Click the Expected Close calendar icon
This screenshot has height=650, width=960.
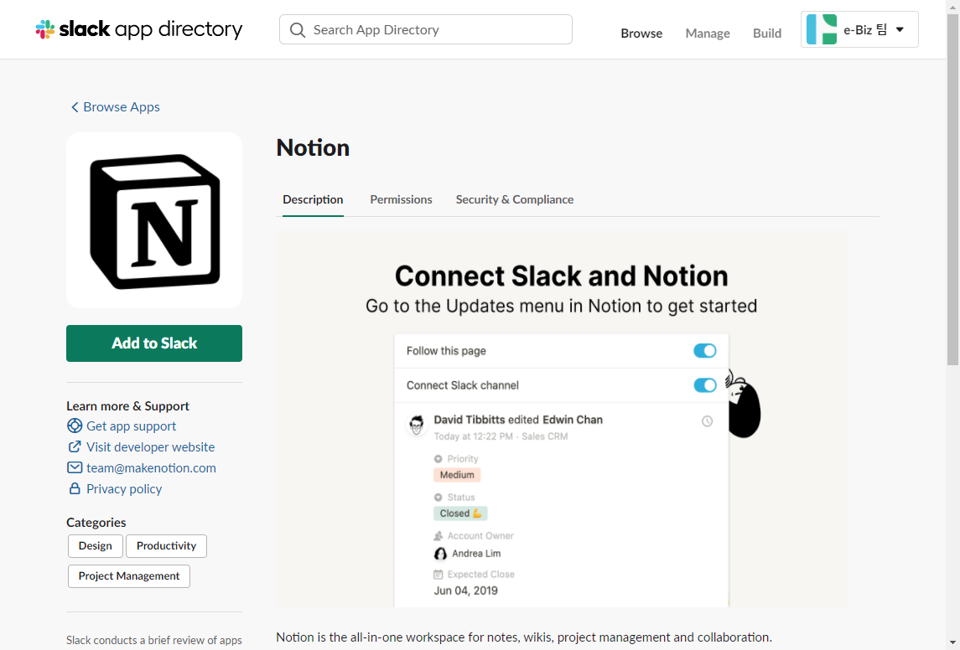(438, 574)
